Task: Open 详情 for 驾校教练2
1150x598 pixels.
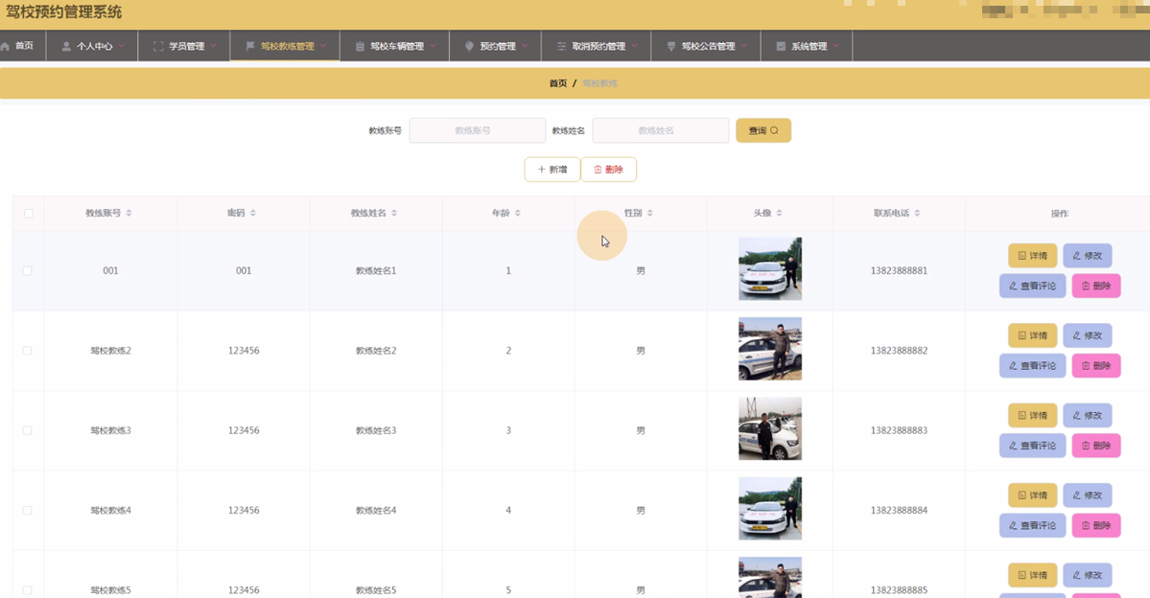Action: click(x=1033, y=335)
